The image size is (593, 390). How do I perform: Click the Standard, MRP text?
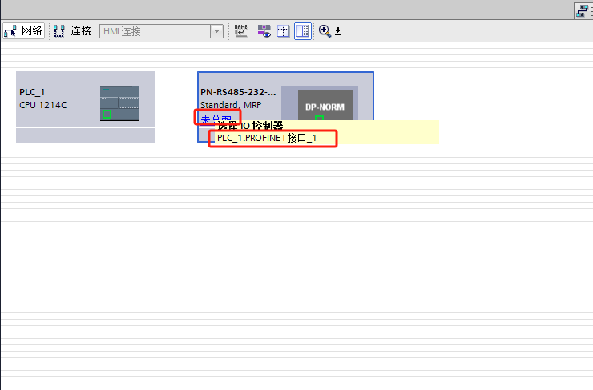[x=231, y=105]
